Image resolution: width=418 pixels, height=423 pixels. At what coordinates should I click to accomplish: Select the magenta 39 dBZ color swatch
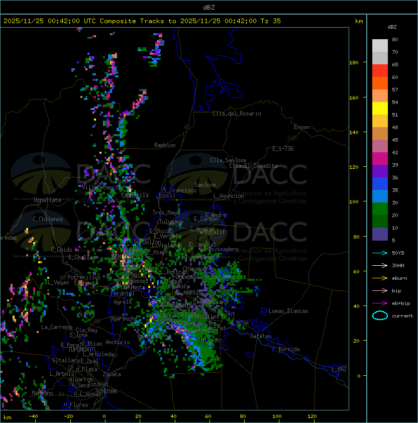click(380, 159)
